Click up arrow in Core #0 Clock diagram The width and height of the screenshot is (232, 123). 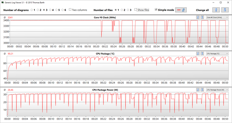[x=198, y=18]
